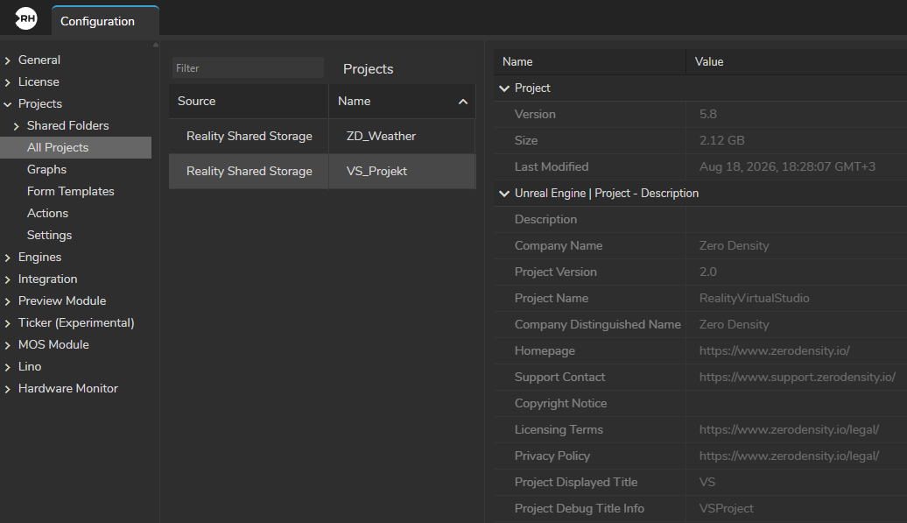Select the ZD_Weather project row

322,136
